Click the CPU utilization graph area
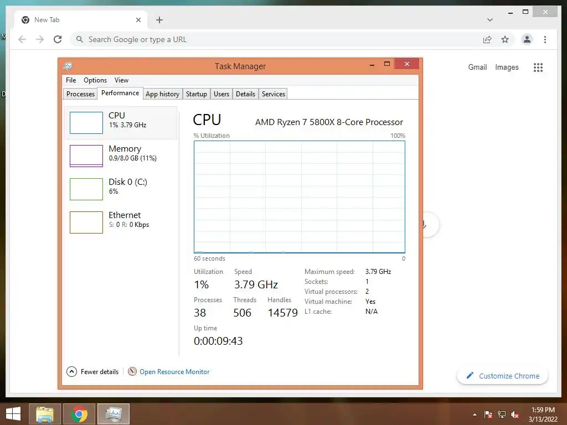 300,197
